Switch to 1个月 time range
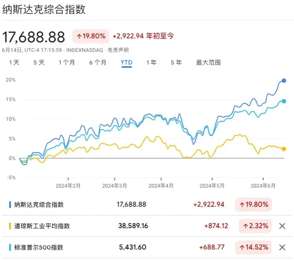This screenshot has height=260, width=294. [x=67, y=62]
